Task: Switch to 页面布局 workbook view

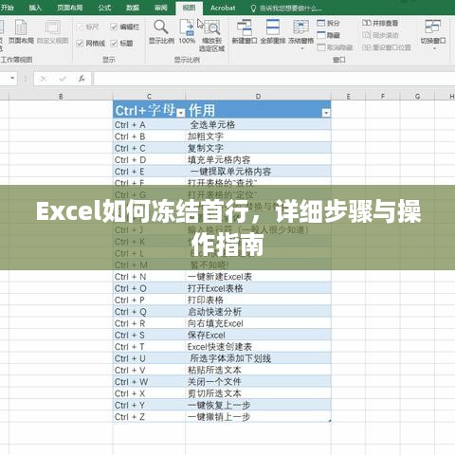Action: pos(21,31)
